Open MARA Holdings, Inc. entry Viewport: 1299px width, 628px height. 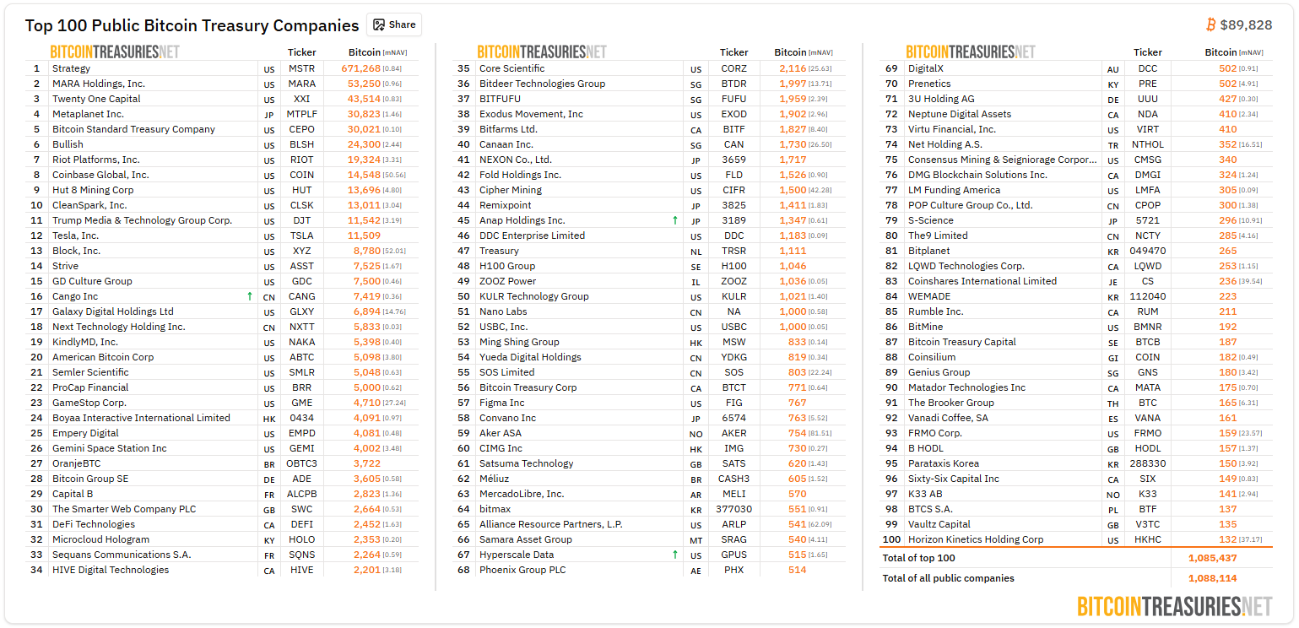point(99,84)
